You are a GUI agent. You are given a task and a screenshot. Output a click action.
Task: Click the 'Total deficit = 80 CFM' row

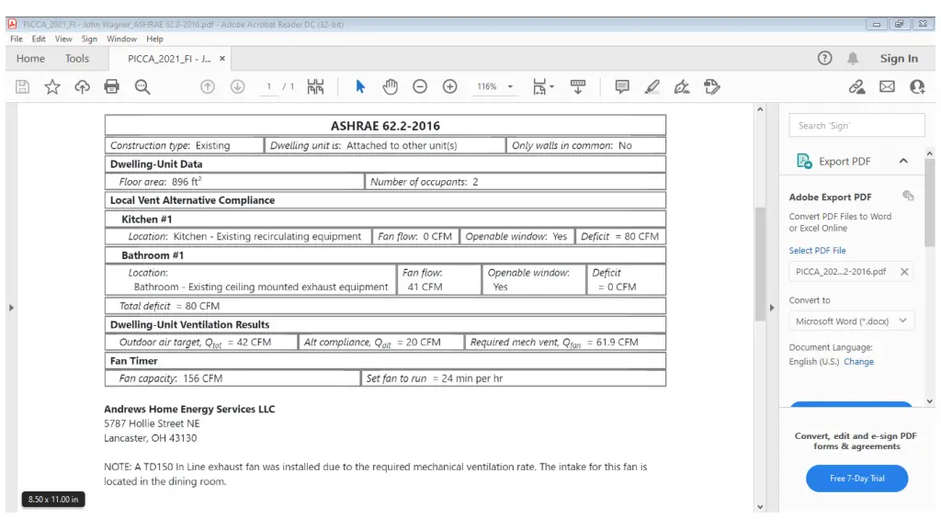(385, 306)
